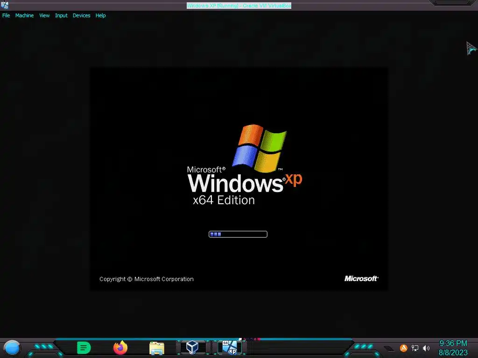The width and height of the screenshot is (478, 358).
Task: Click the "x64 Edition" text
Action: [x=224, y=200]
